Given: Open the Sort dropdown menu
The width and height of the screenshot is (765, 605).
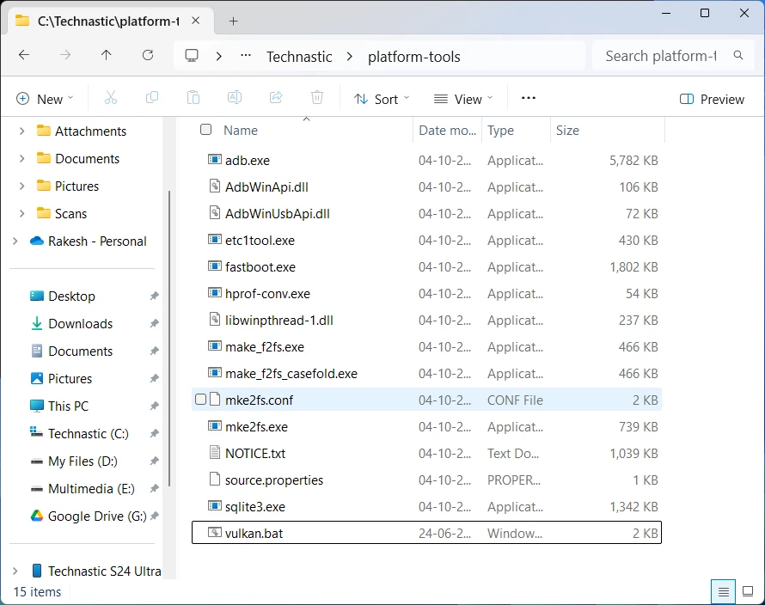Looking at the screenshot, I should tap(382, 99).
